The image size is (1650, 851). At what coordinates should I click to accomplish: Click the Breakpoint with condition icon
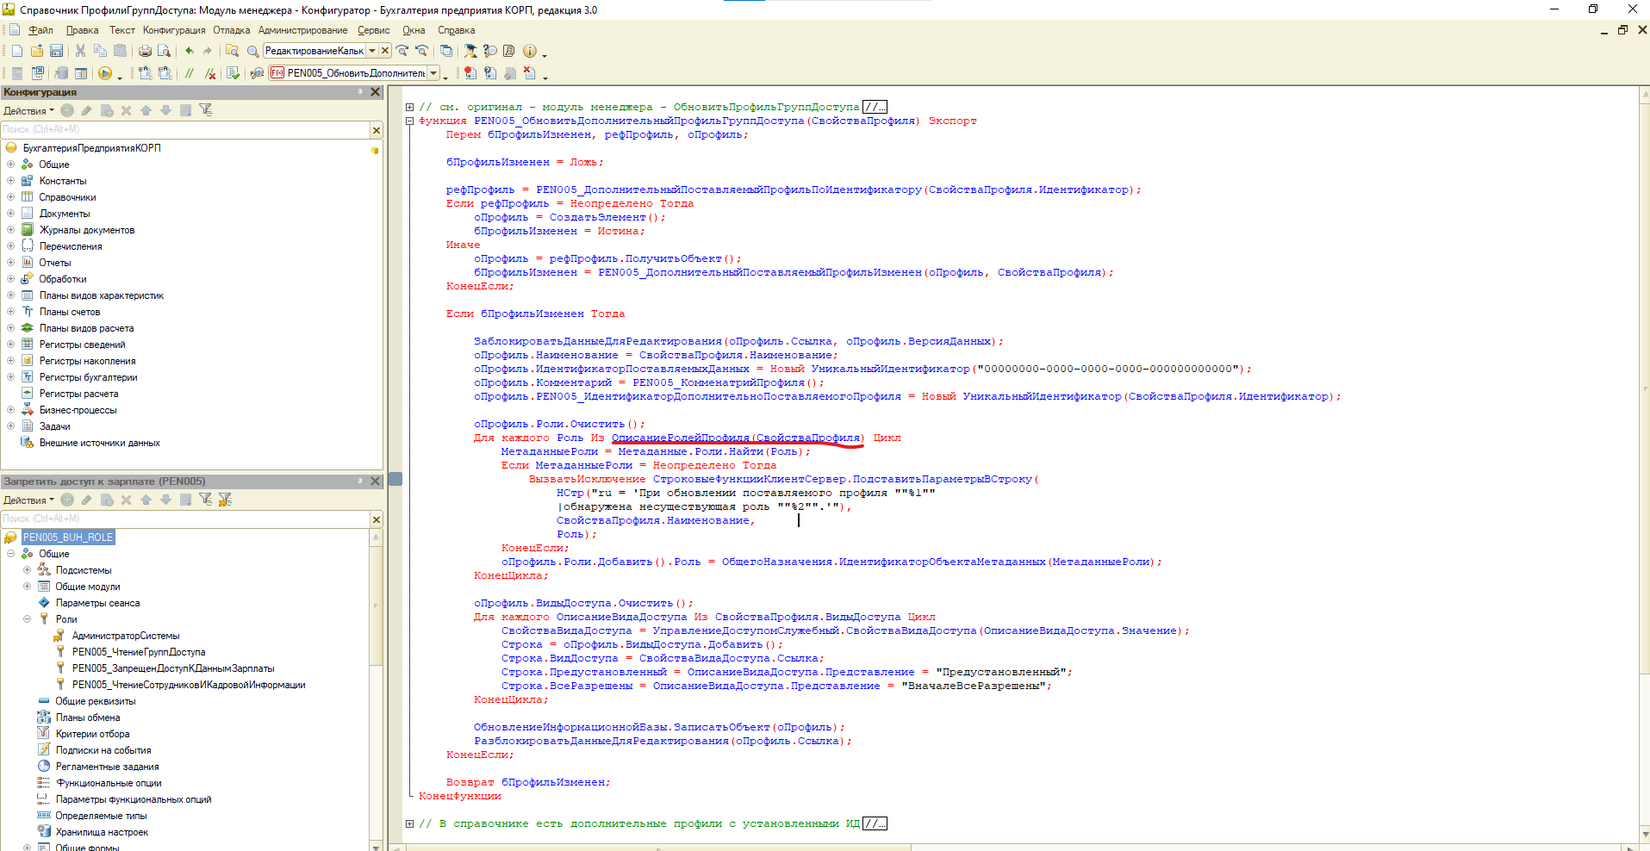pos(490,73)
